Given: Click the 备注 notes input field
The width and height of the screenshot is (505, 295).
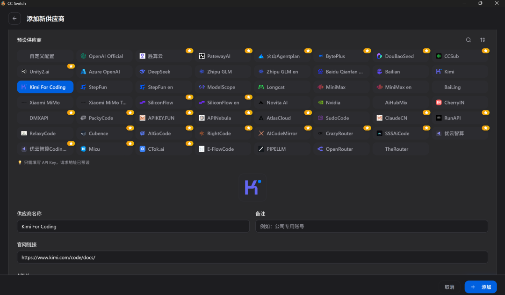Looking at the screenshot, I should coord(372,226).
